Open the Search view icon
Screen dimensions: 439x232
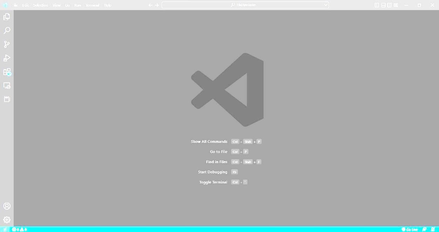(7, 31)
